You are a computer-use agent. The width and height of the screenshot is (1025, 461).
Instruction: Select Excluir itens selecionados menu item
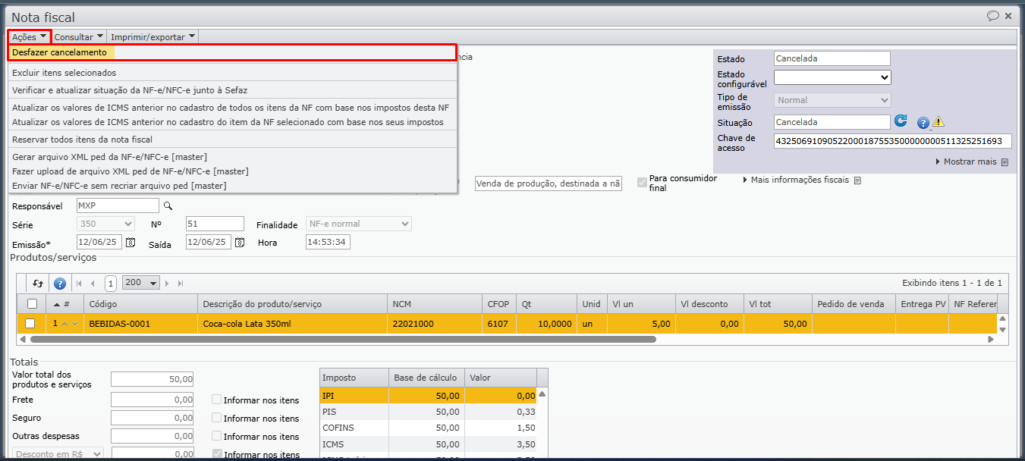232,73
